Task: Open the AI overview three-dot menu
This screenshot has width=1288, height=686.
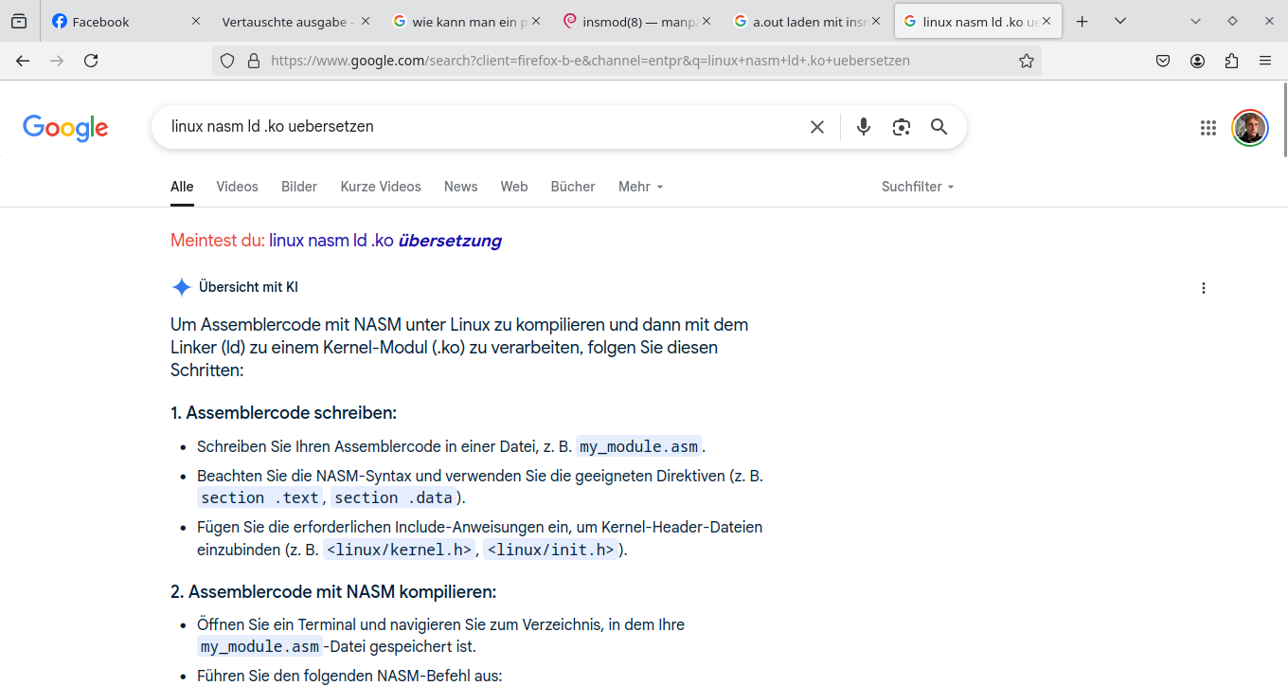Action: click(1204, 288)
